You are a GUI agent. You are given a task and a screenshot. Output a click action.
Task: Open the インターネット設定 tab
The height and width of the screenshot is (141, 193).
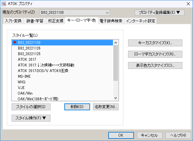(140, 21)
